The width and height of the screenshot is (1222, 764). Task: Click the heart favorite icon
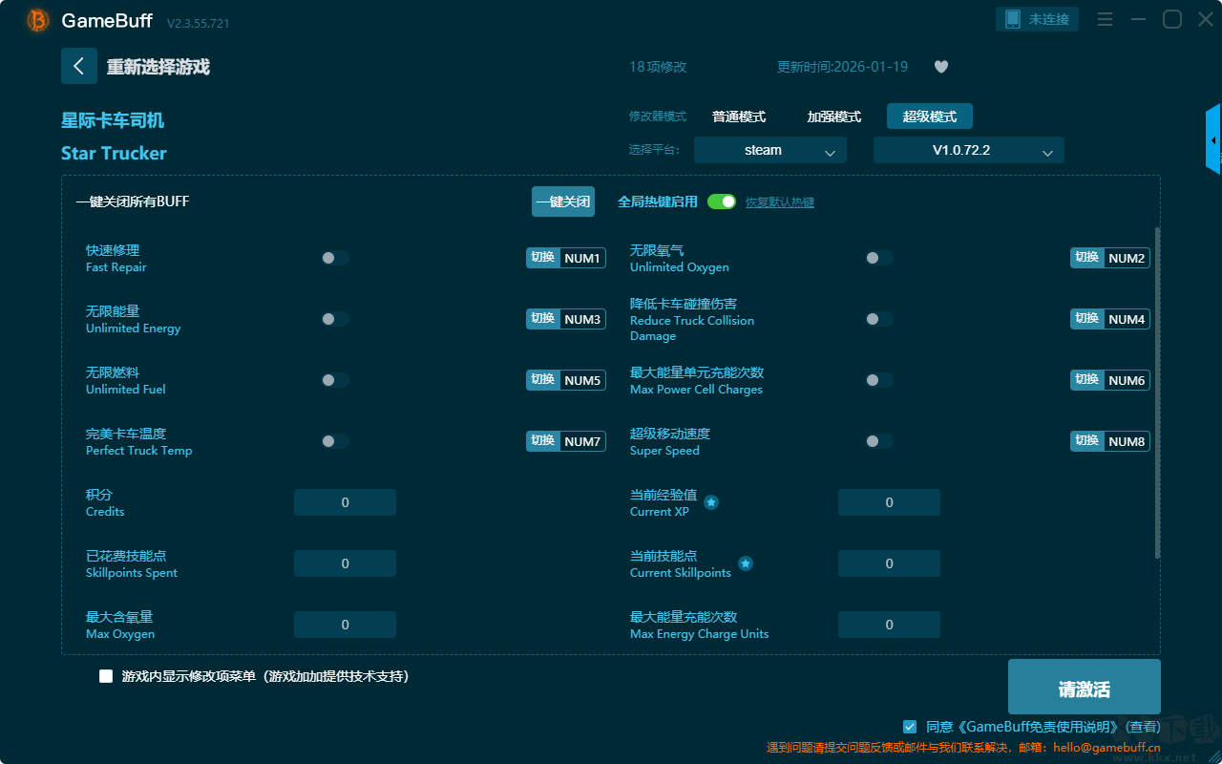(940, 67)
